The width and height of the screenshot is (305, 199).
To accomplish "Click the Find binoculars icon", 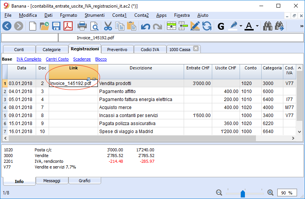I will pyautogui.click(x=268, y=26).
